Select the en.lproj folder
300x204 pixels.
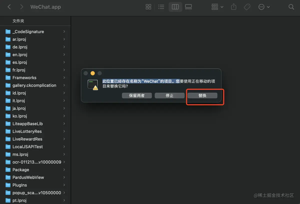point(35,55)
